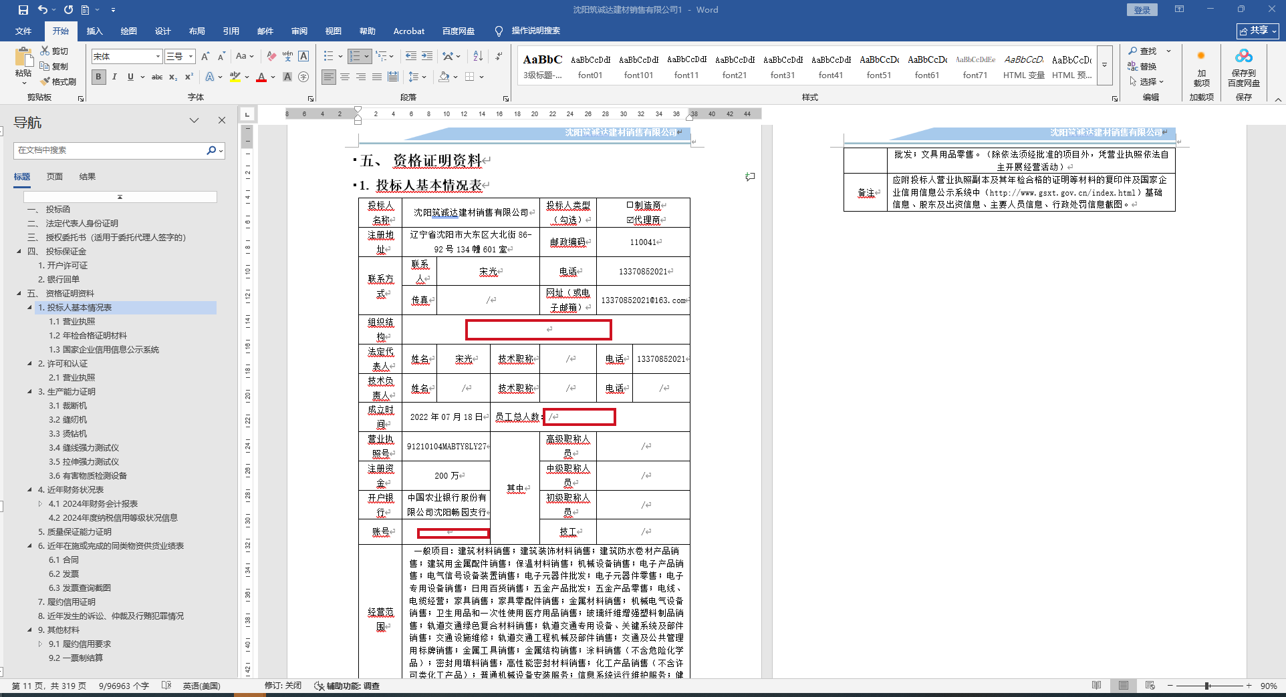Decrease the font size
Screen dimensions: 1286x697
221,56
